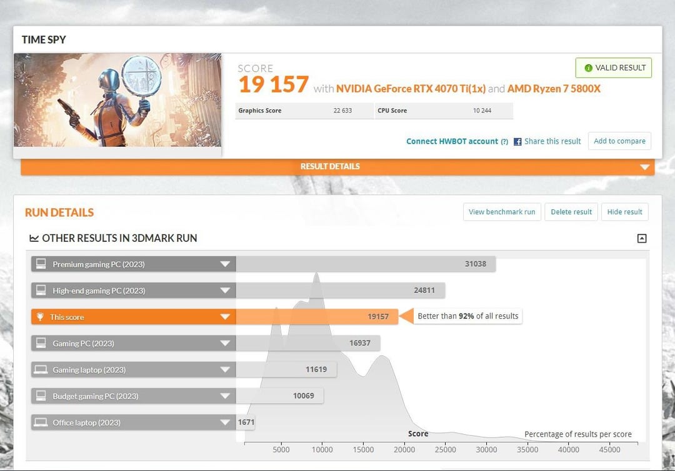
Task: Click the desktop icon for Budget gaming PC
Action: (x=41, y=395)
